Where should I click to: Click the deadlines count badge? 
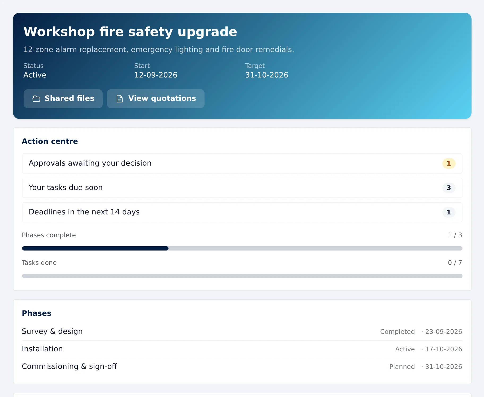click(x=449, y=212)
